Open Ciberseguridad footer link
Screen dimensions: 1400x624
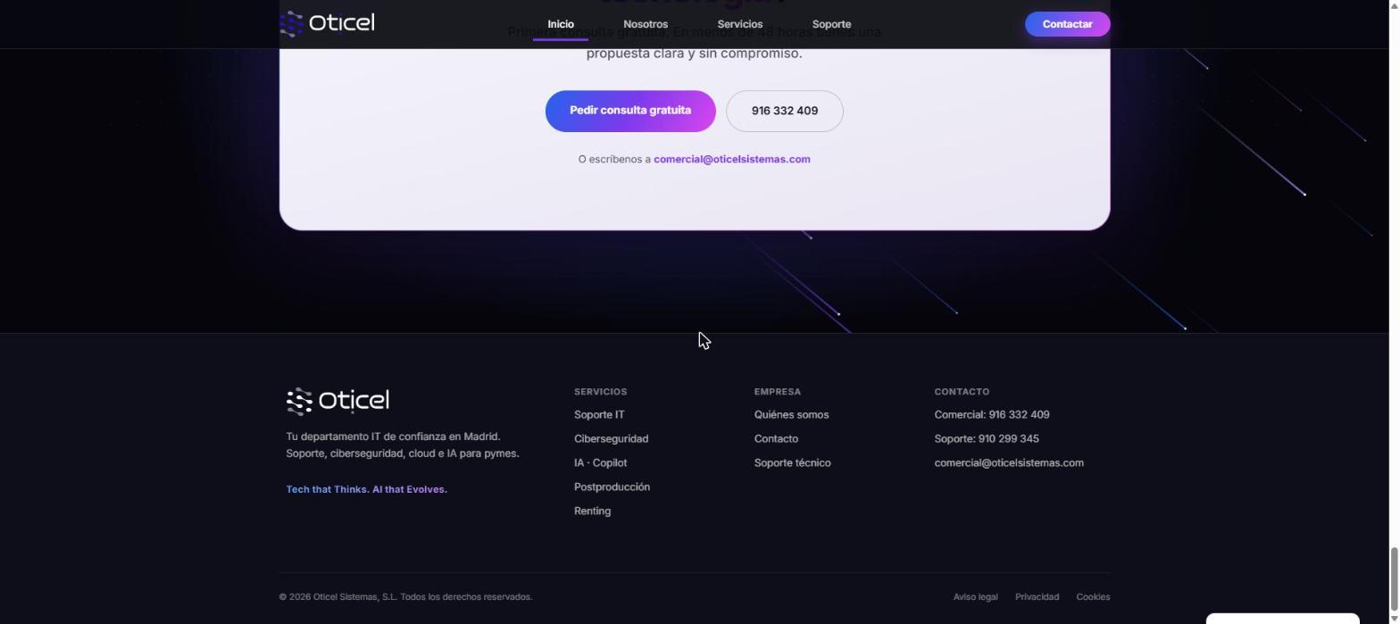[x=611, y=438]
